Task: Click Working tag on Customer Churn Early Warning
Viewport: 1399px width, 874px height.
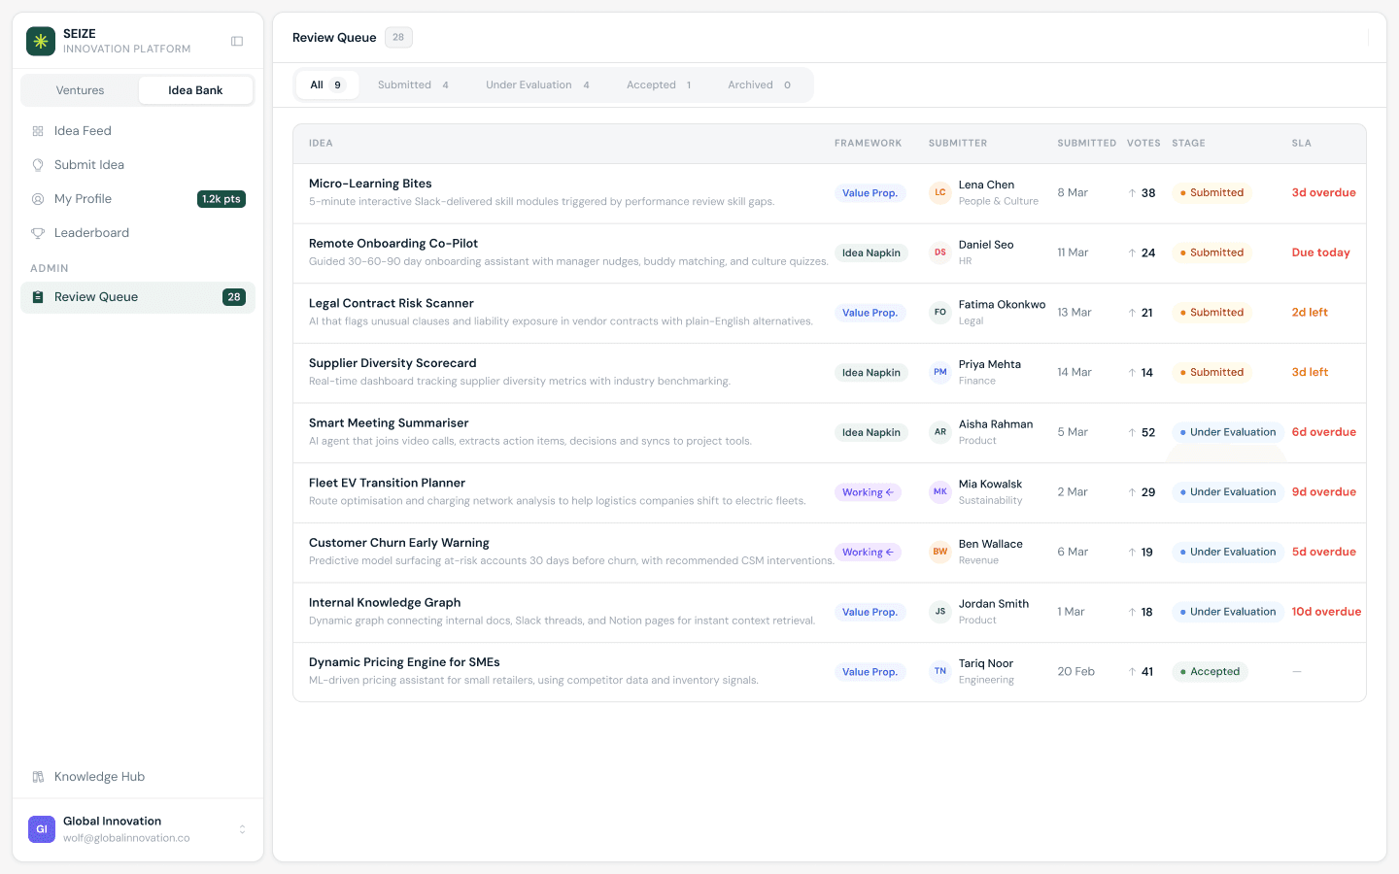Action: (x=868, y=553)
